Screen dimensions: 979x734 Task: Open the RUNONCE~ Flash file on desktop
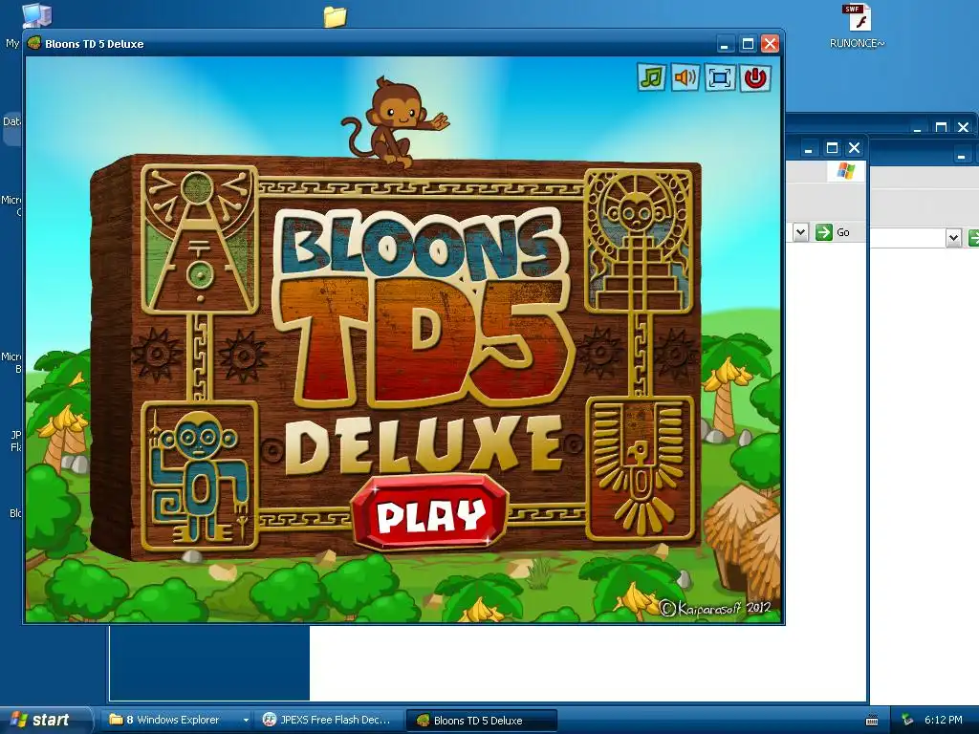[858, 26]
